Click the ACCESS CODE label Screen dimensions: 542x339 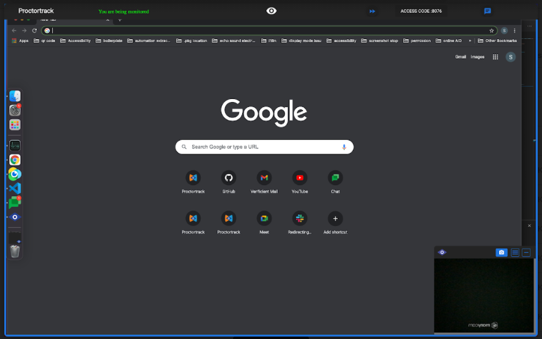(421, 11)
